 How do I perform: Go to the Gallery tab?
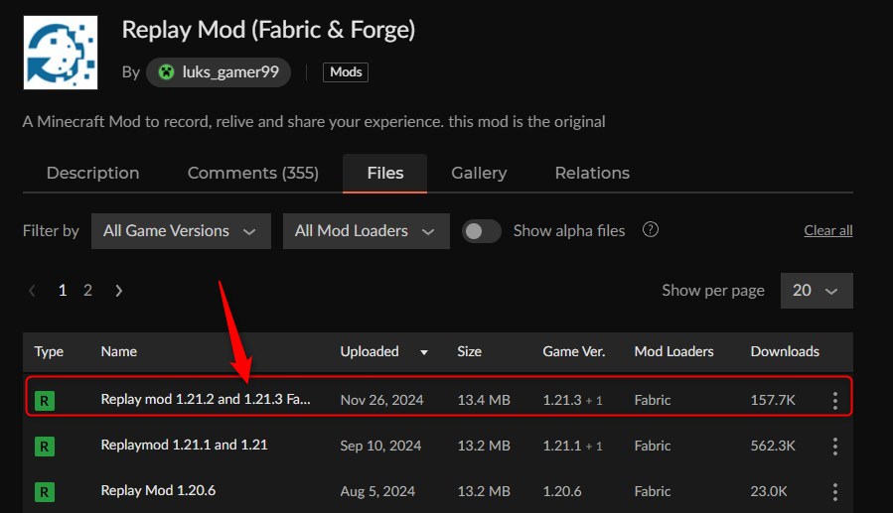click(x=479, y=173)
